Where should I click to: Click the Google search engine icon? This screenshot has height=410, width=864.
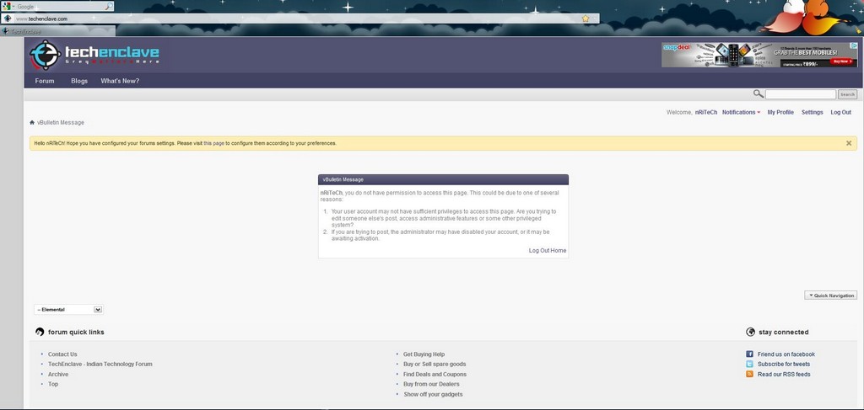[x=7, y=7]
